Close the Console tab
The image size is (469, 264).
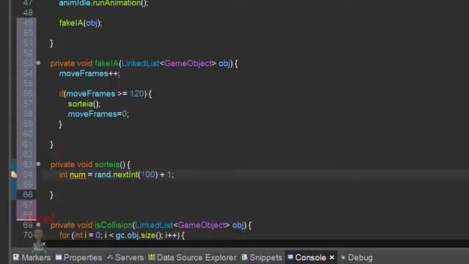click(x=332, y=257)
